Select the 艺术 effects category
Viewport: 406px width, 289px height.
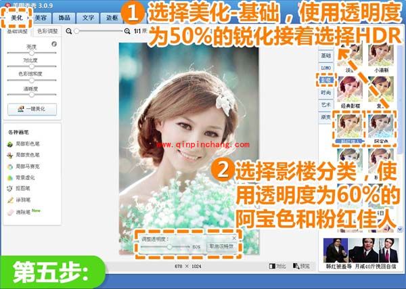[x=325, y=105]
